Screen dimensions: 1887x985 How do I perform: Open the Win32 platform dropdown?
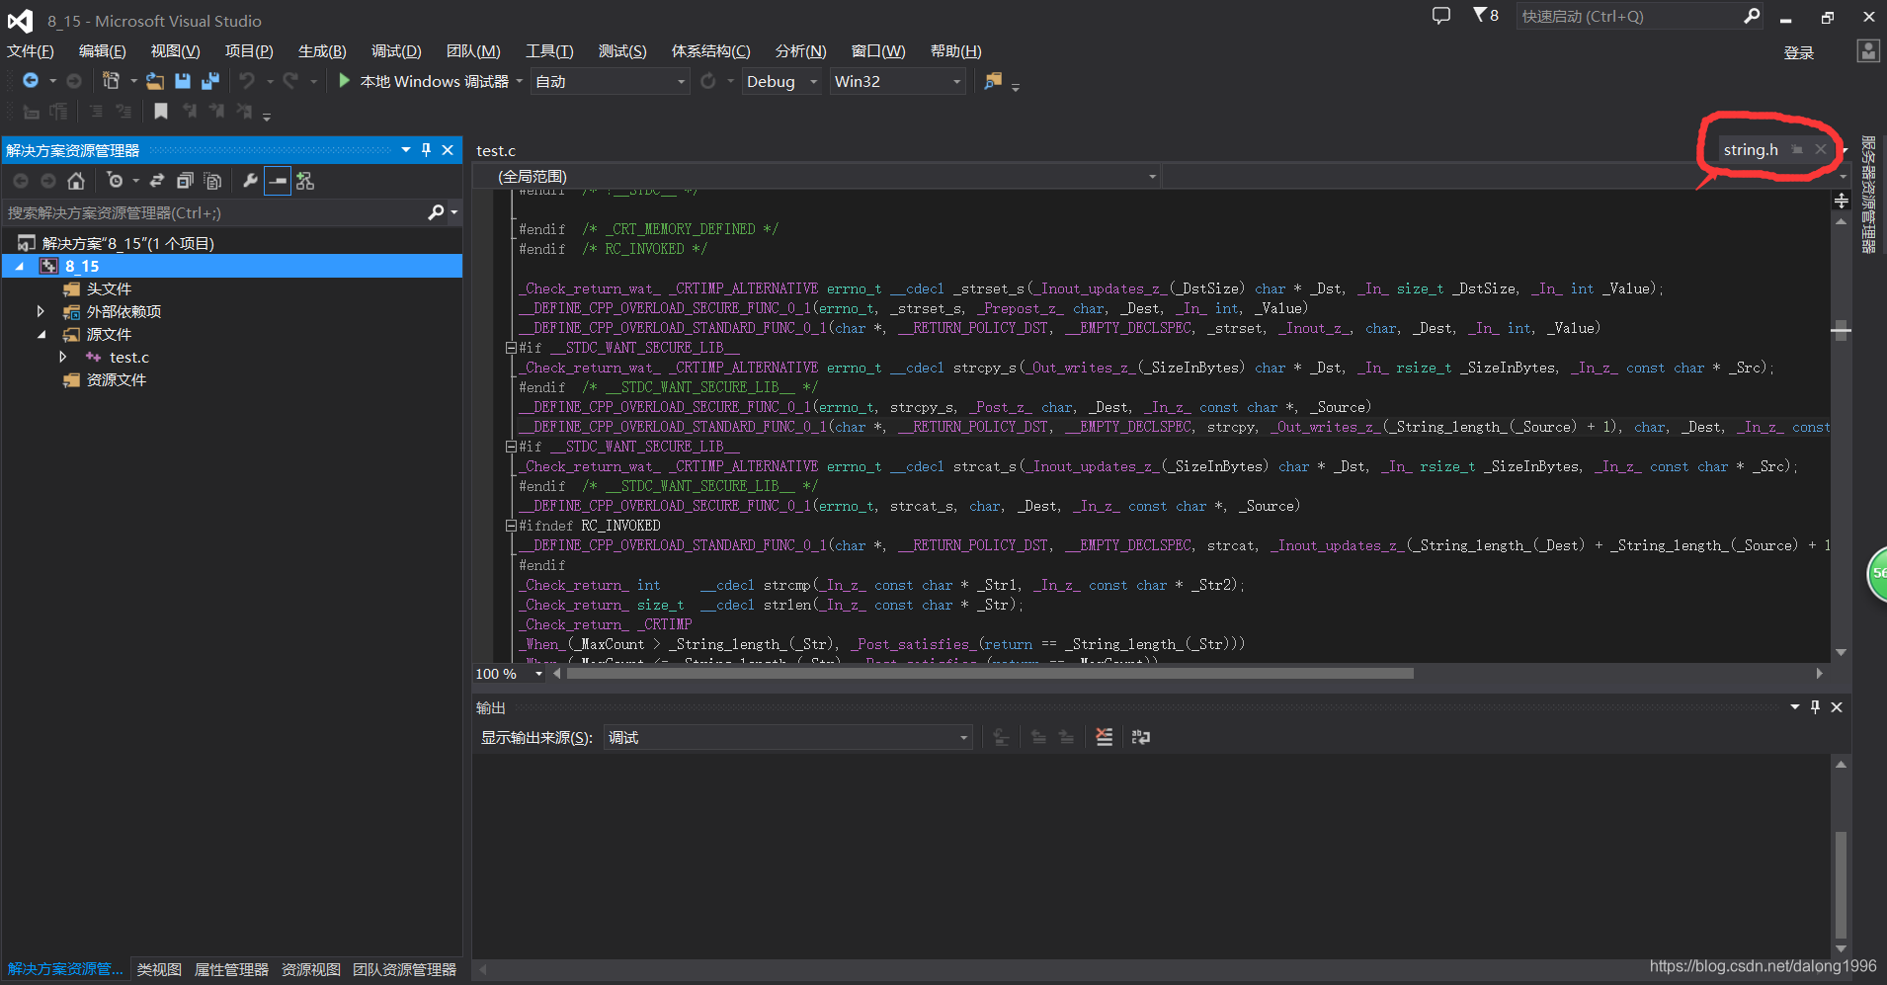point(897,81)
